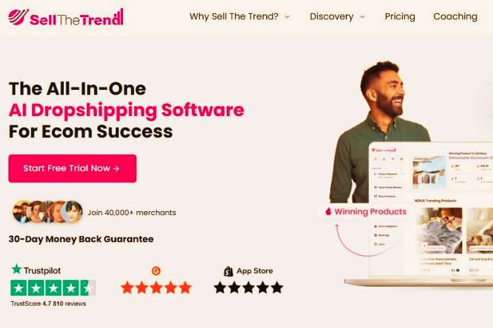Viewport: 493px width, 328px height.
Task: Open the Discovery menu item
Action: [x=331, y=16]
